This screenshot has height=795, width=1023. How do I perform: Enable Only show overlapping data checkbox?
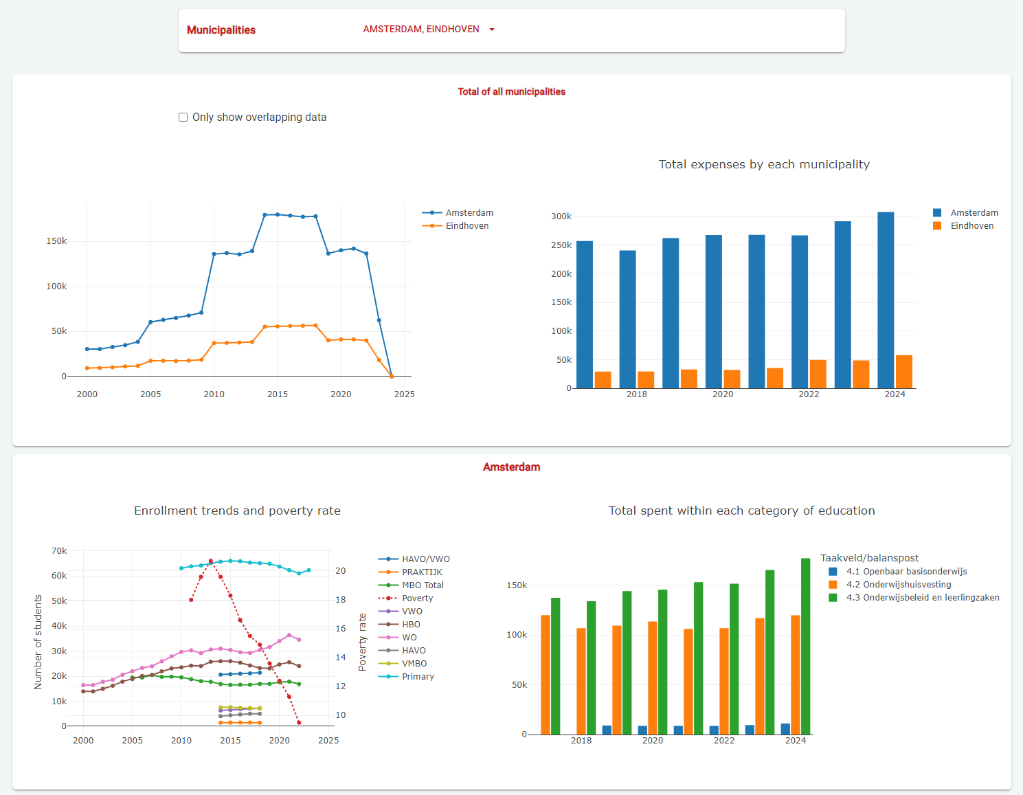pyautogui.click(x=183, y=117)
